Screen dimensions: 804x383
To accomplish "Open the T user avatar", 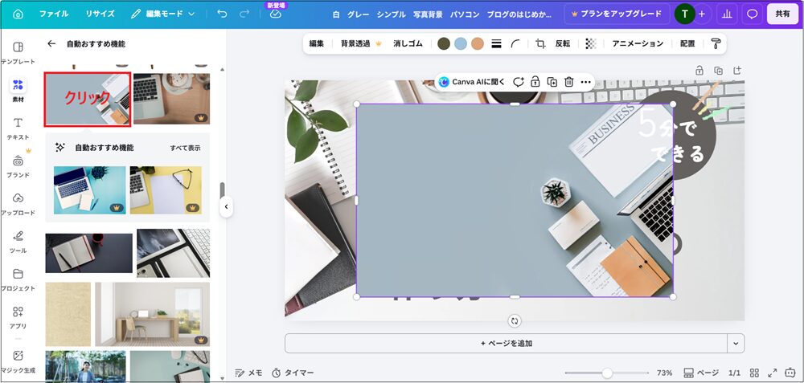I will click(x=684, y=14).
